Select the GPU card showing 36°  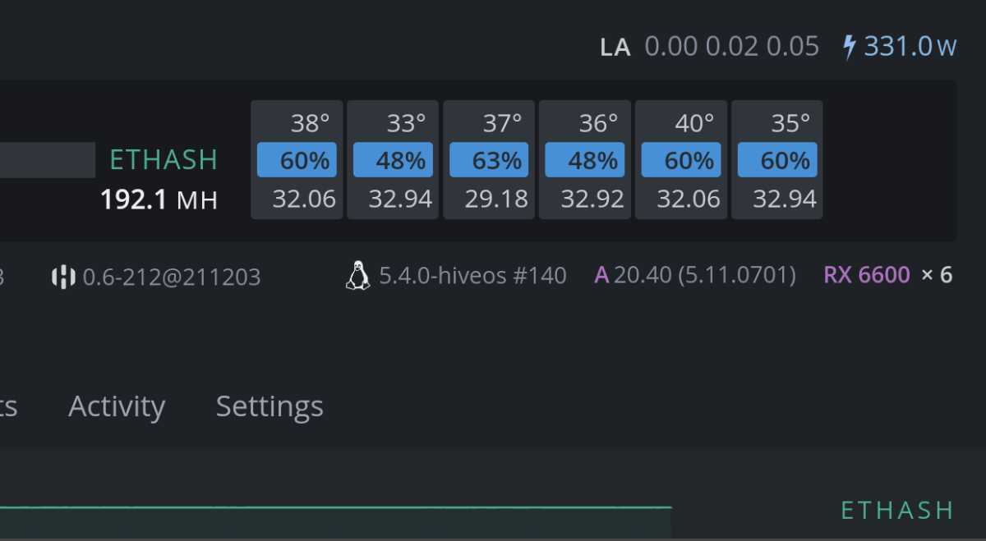pos(586,160)
